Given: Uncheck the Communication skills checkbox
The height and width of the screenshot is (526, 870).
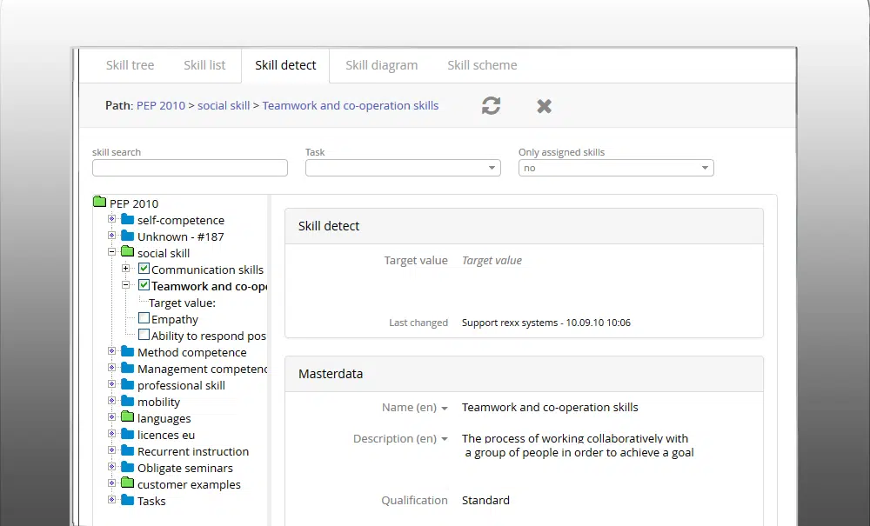Looking at the screenshot, I should tap(143, 269).
